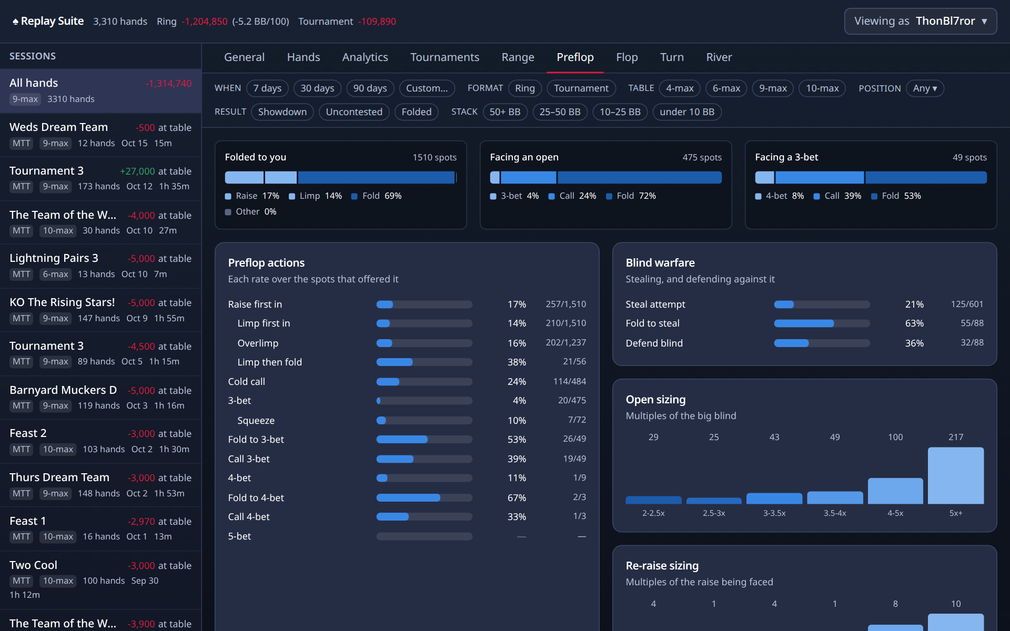Image resolution: width=1010 pixels, height=631 pixels.
Task: Toggle the Ring format filter
Action: point(525,88)
